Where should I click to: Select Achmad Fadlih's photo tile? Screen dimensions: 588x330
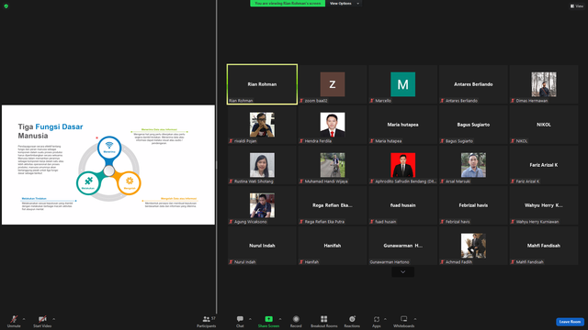pos(473,246)
